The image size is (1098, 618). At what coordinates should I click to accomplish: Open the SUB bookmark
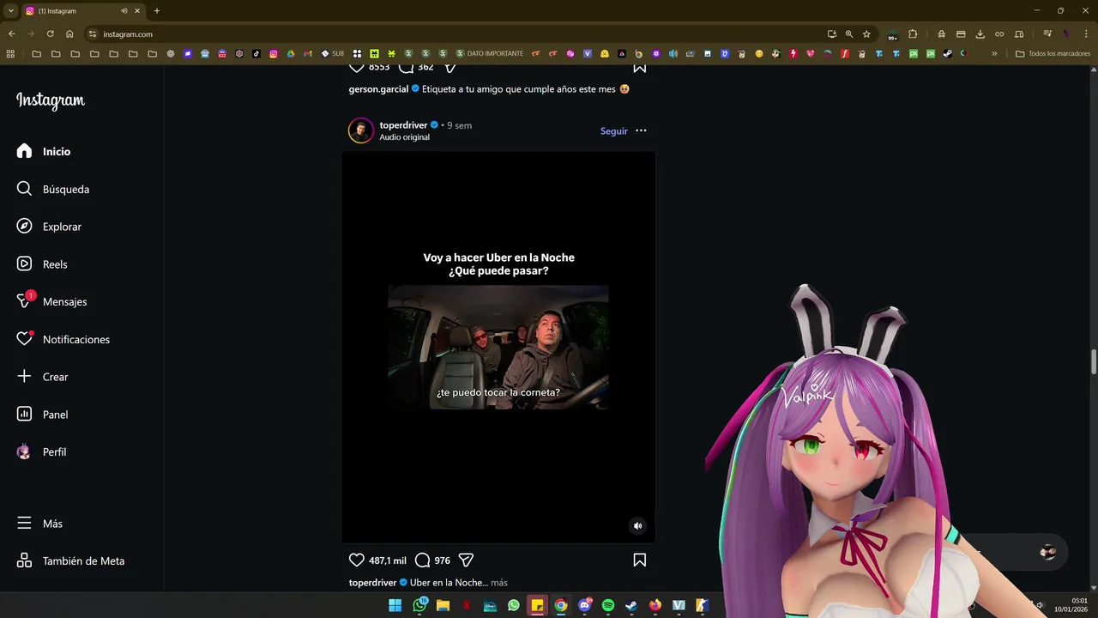tap(333, 53)
